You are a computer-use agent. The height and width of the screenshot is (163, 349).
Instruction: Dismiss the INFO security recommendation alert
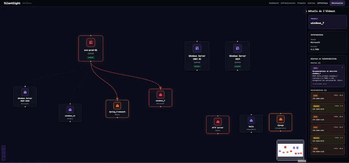(342, 67)
